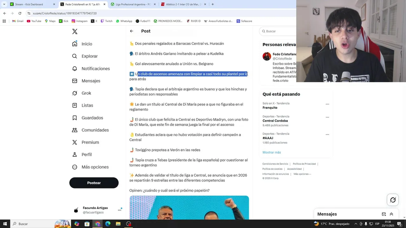Expand the Mensajes drawer

(x=391, y=214)
